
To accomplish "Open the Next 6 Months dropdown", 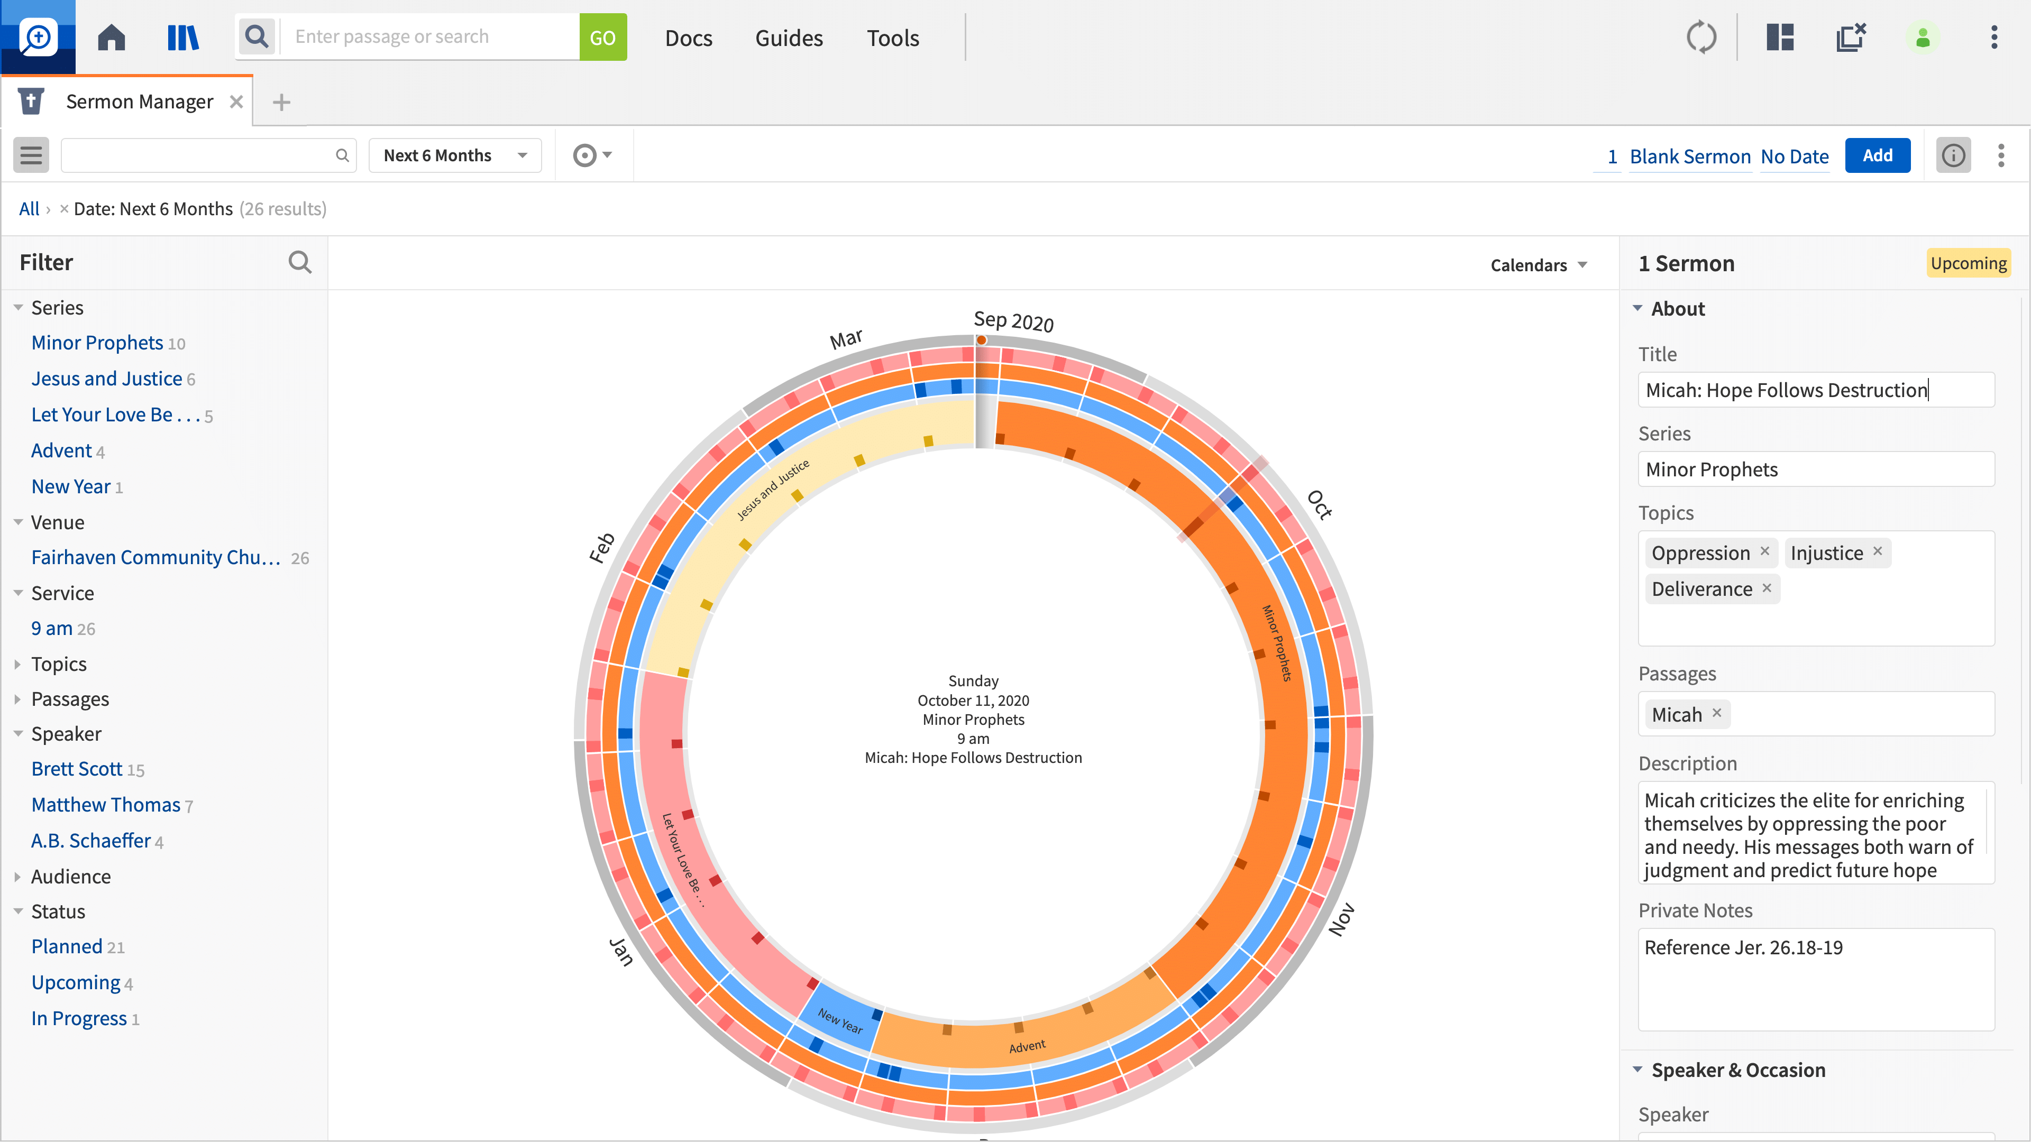I will [455, 155].
